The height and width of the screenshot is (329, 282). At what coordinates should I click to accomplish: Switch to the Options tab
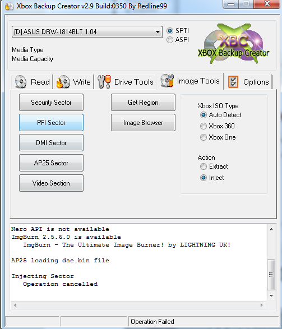(248, 82)
